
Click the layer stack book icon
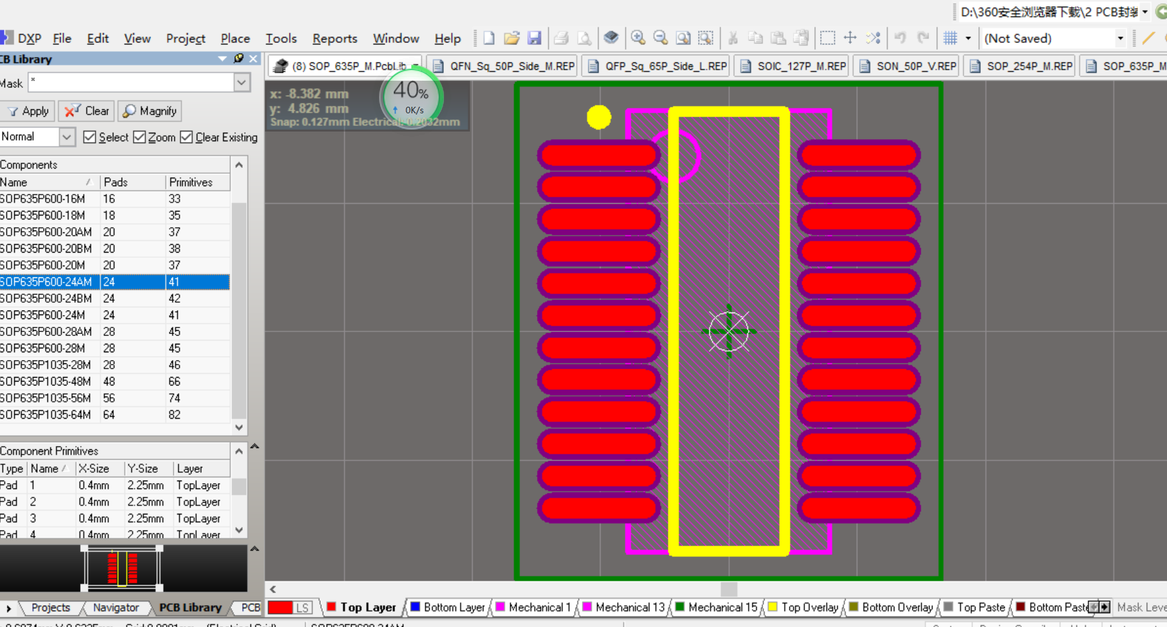[x=611, y=38]
